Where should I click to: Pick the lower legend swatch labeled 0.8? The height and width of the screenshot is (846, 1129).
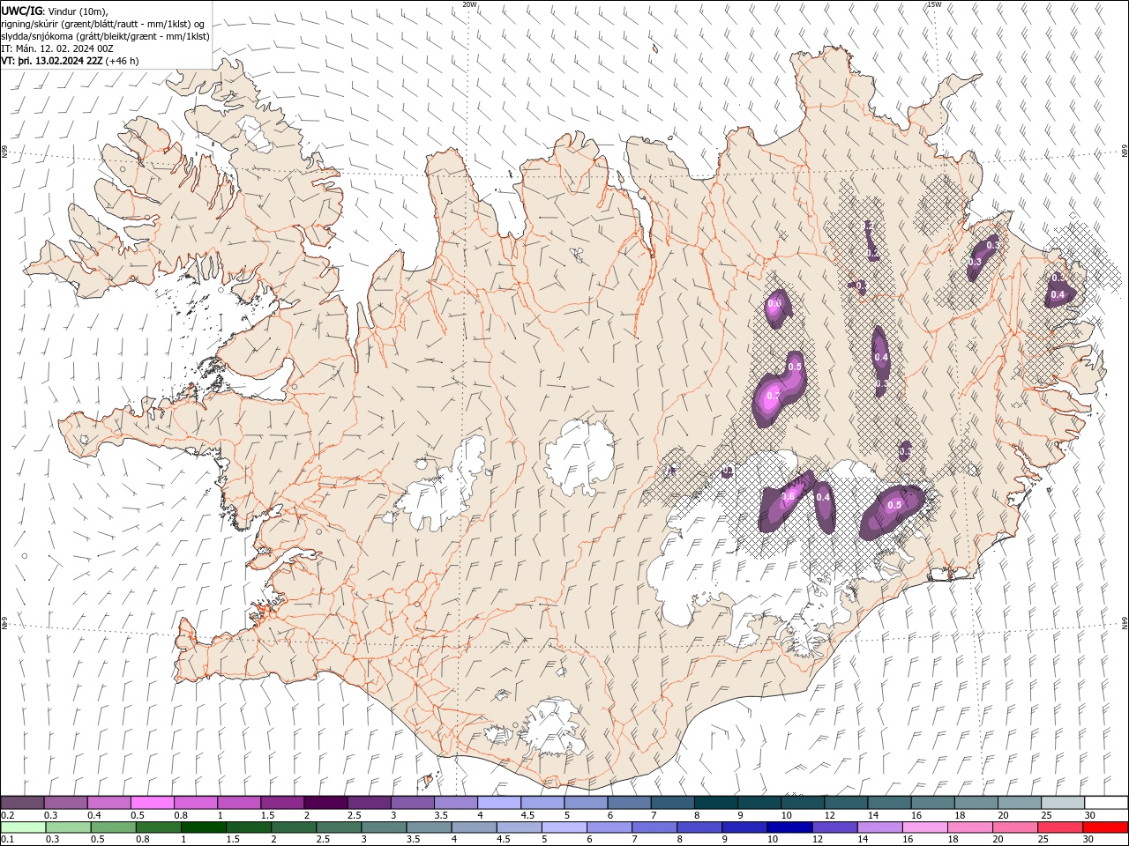pos(158,827)
